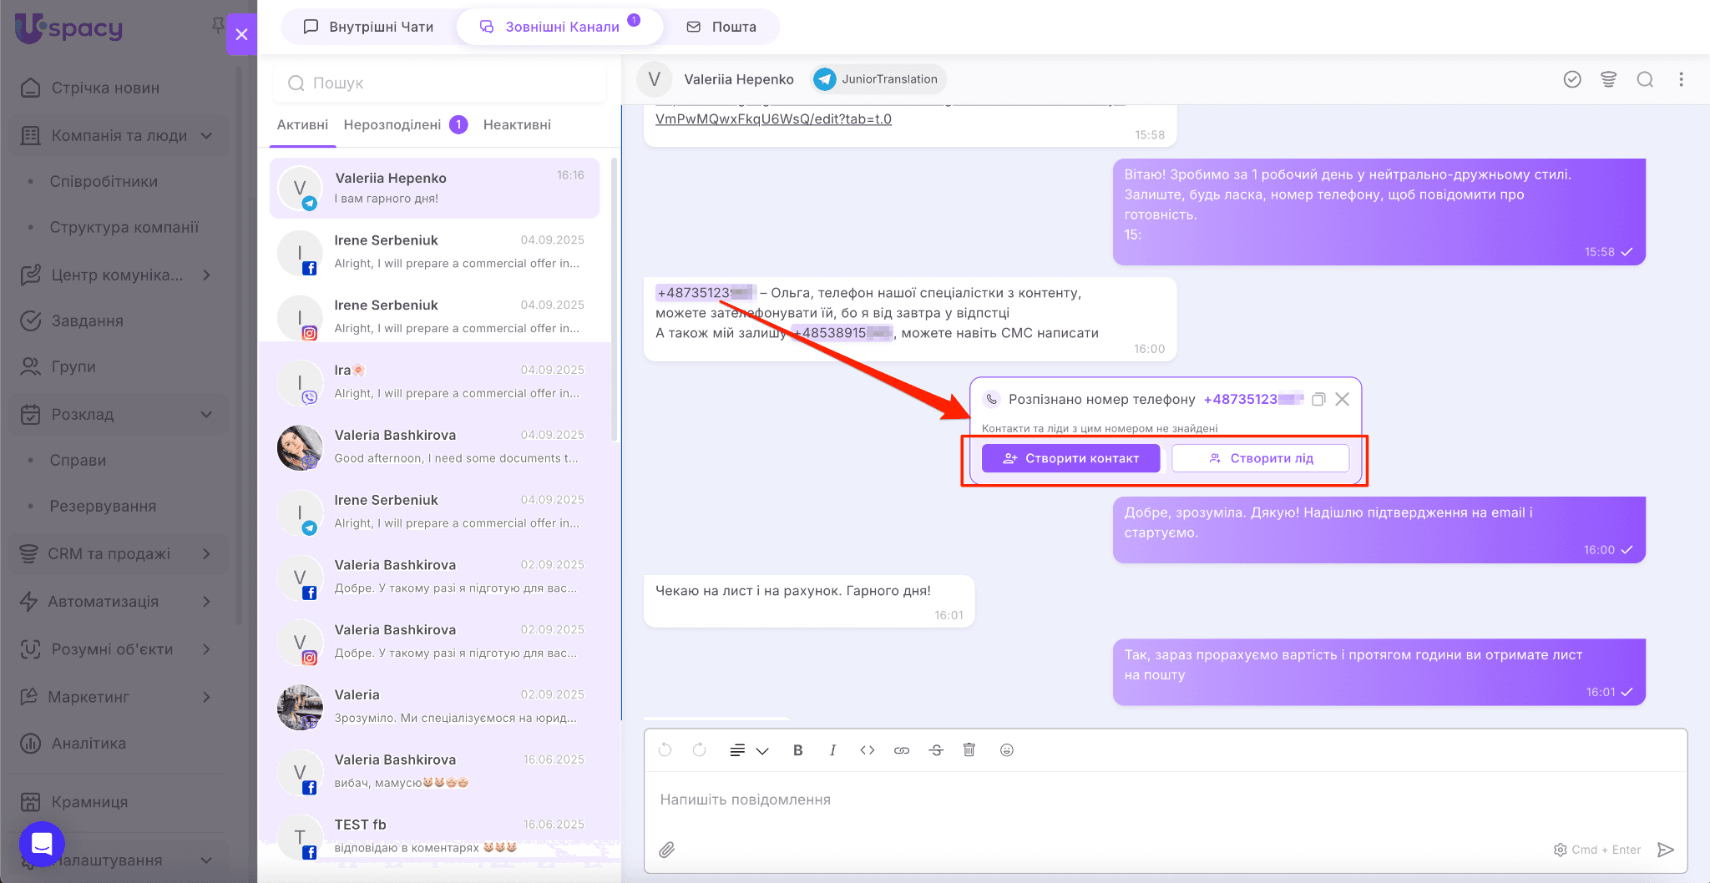The width and height of the screenshot is (1710, 883).
Task: Insert a link in message editor
Action: coord(902,750)
